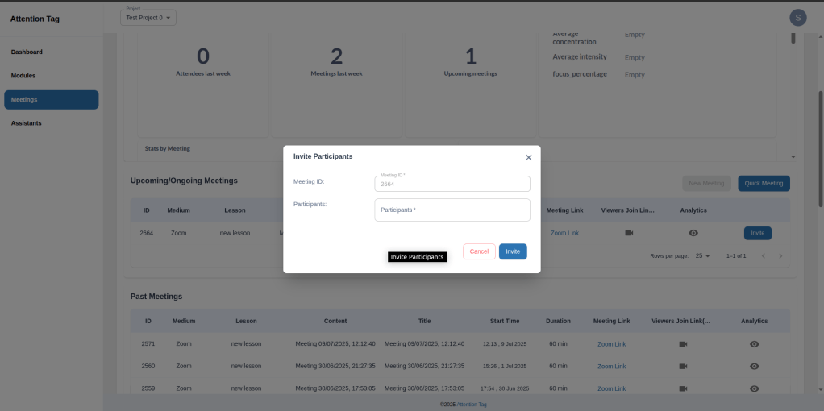View analytics eye icon for meeting 2560
Image resolution: width=824 pixels, height=411 pixels.
[x=754, y=366]
